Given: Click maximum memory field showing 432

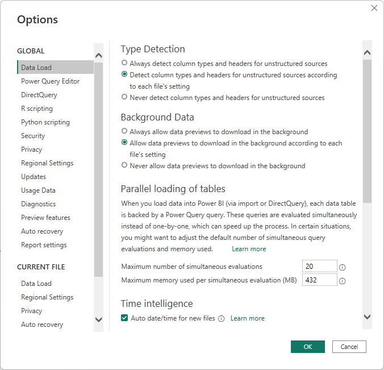Looking at the screenshot, I should point(320,280).
